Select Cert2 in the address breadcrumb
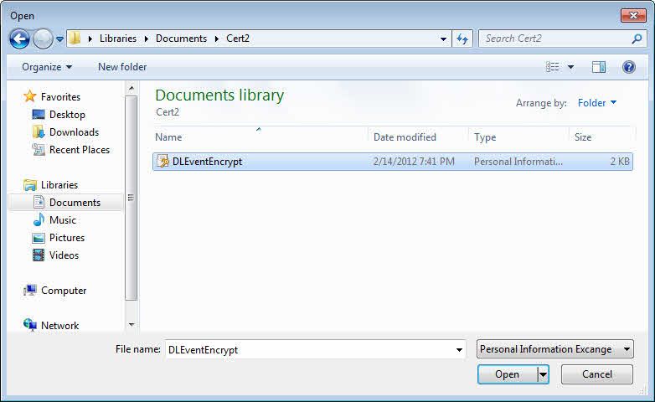 pos(238,39)
